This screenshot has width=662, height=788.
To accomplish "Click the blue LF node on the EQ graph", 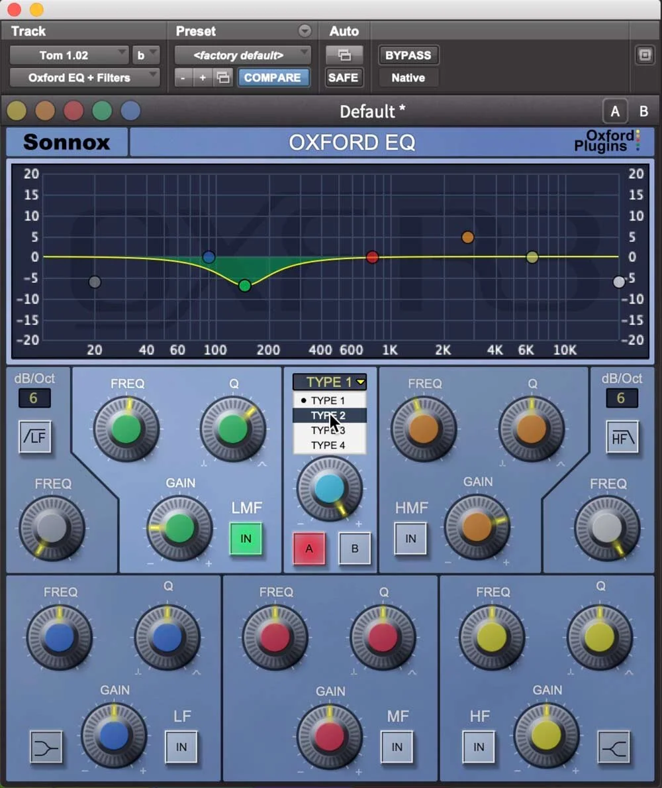I will (x=209, y=256).
